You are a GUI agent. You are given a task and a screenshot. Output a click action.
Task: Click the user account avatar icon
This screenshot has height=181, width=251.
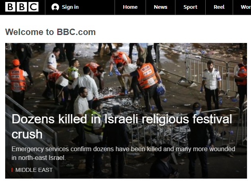tap(55, 7)
